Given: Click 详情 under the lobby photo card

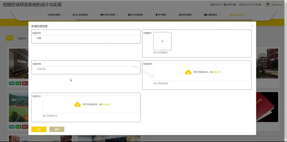Looking at the screenshot, I should pos(12,83).
